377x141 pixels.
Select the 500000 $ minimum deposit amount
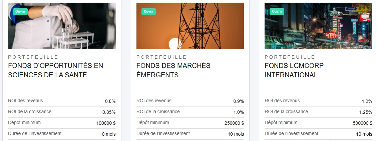(362, 123)
